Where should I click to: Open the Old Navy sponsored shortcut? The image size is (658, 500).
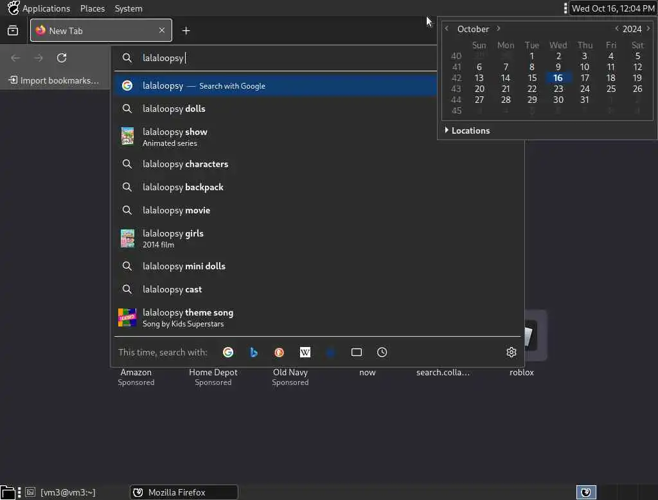(x=290, y=377)
